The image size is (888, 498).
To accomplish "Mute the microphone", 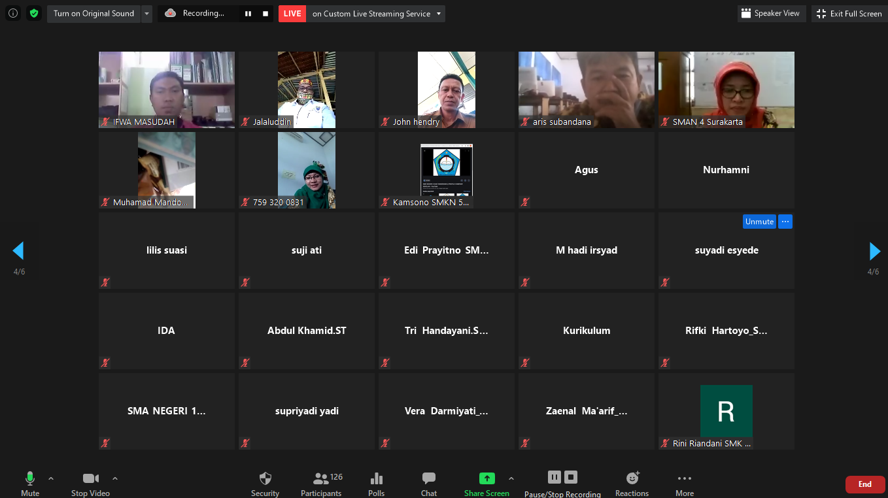I will pyautogui.click(x=30, y=484).
